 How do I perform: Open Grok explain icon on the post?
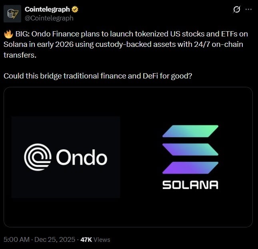tap(236, 9)
